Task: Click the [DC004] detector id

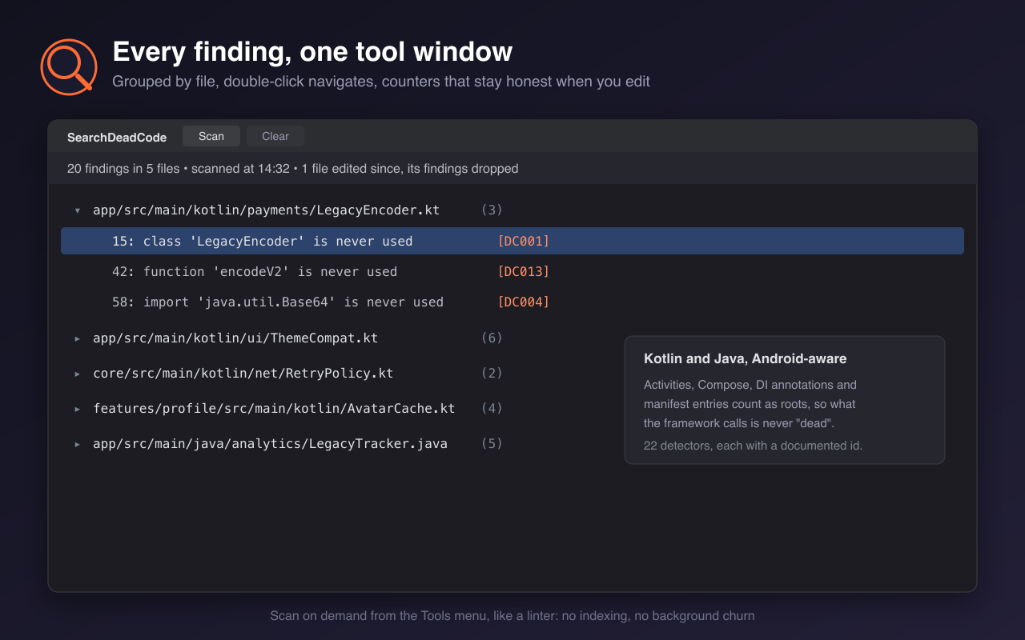Action: 524,302
